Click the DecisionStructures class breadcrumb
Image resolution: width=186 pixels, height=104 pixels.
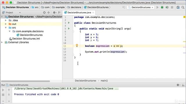[x=96, y=7]
